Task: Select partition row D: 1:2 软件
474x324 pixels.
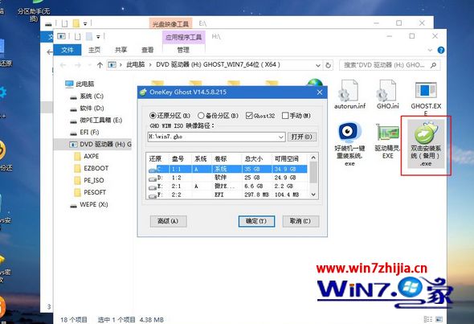Action: point(227,178)
